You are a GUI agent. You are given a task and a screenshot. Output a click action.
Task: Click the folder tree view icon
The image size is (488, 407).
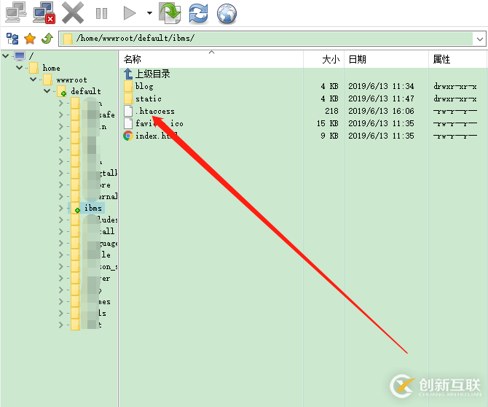point(12,39)
